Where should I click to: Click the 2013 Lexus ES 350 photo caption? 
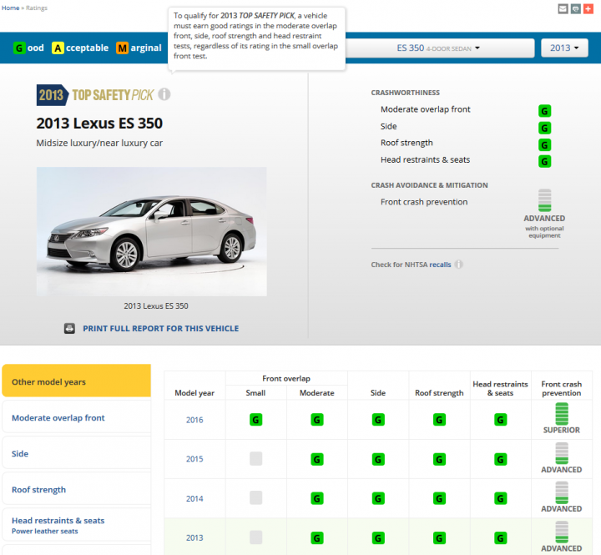click(156, 305)
